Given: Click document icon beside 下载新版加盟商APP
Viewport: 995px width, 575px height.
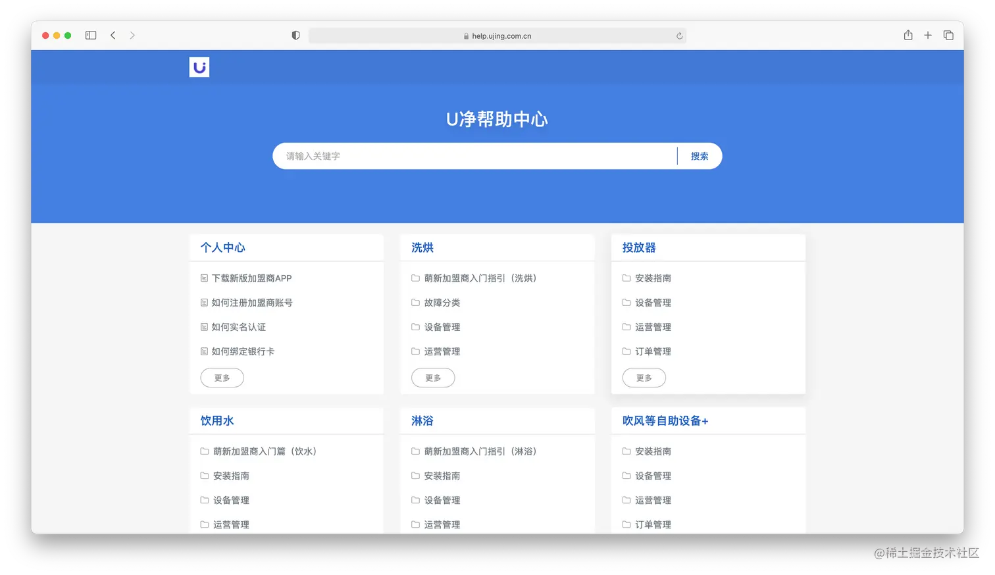Looking at the screenshot, I should tap(204, 278).
